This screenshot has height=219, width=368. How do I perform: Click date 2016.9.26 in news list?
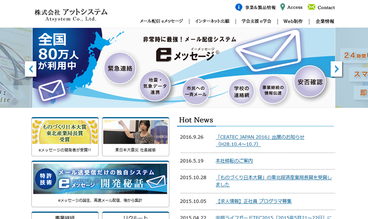pyautogui.click(x=192, y=137)
